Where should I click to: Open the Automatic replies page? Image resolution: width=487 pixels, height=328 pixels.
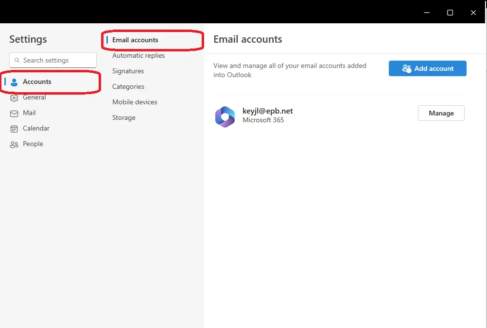[x=139, y=55]
